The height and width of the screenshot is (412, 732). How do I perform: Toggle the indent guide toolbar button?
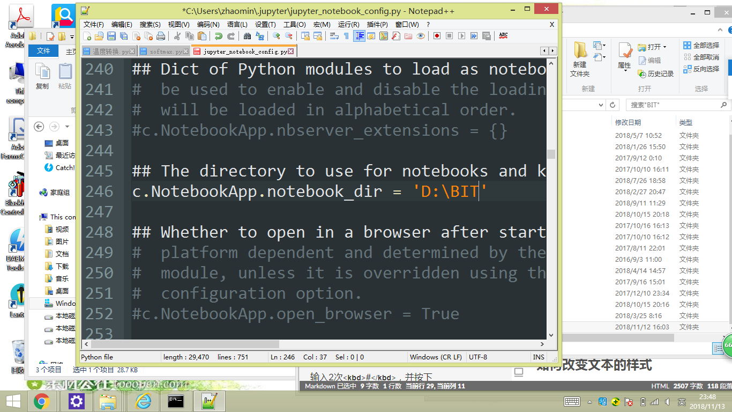(360, 36)
